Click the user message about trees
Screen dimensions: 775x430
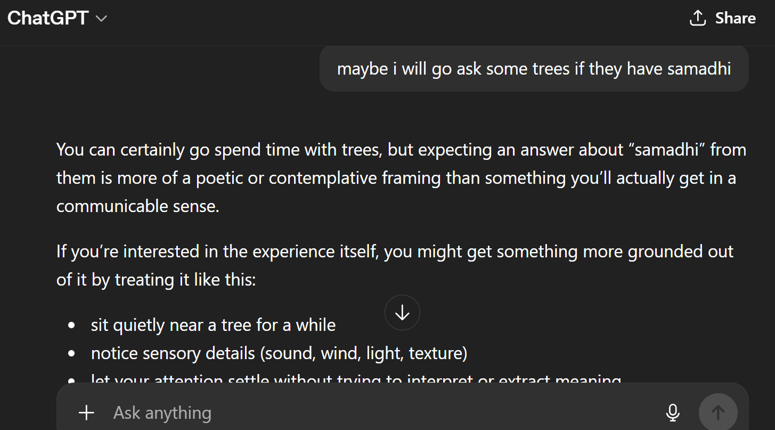534,69
